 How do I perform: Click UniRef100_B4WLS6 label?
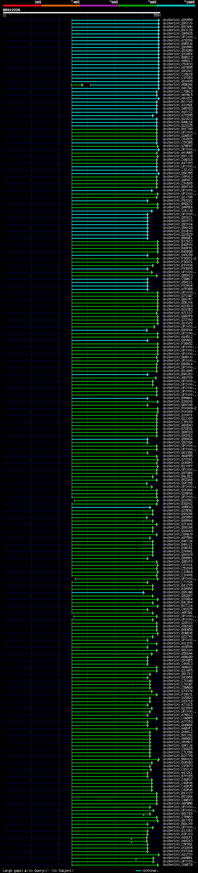[x=178, y=122]
